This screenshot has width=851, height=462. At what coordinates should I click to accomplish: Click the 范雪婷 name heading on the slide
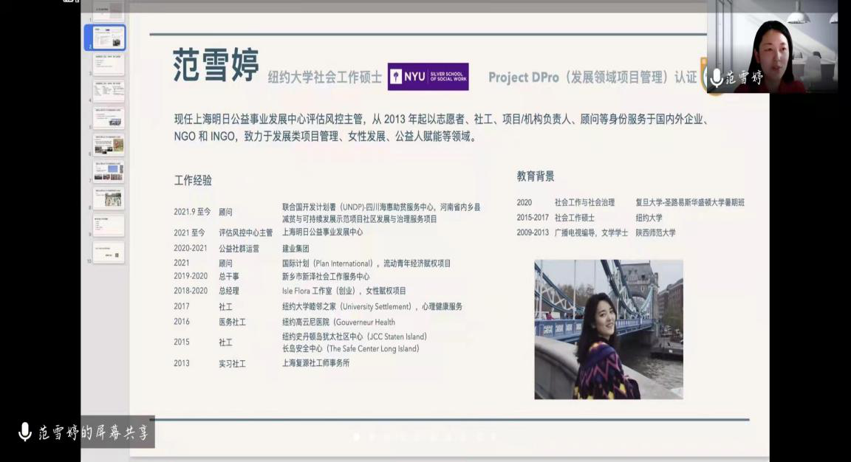tap(216, 66)
